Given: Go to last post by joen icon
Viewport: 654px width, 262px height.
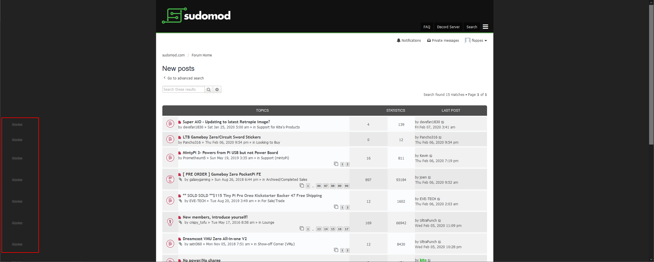Looking at the screenshot, I should [x=429, y=177].
